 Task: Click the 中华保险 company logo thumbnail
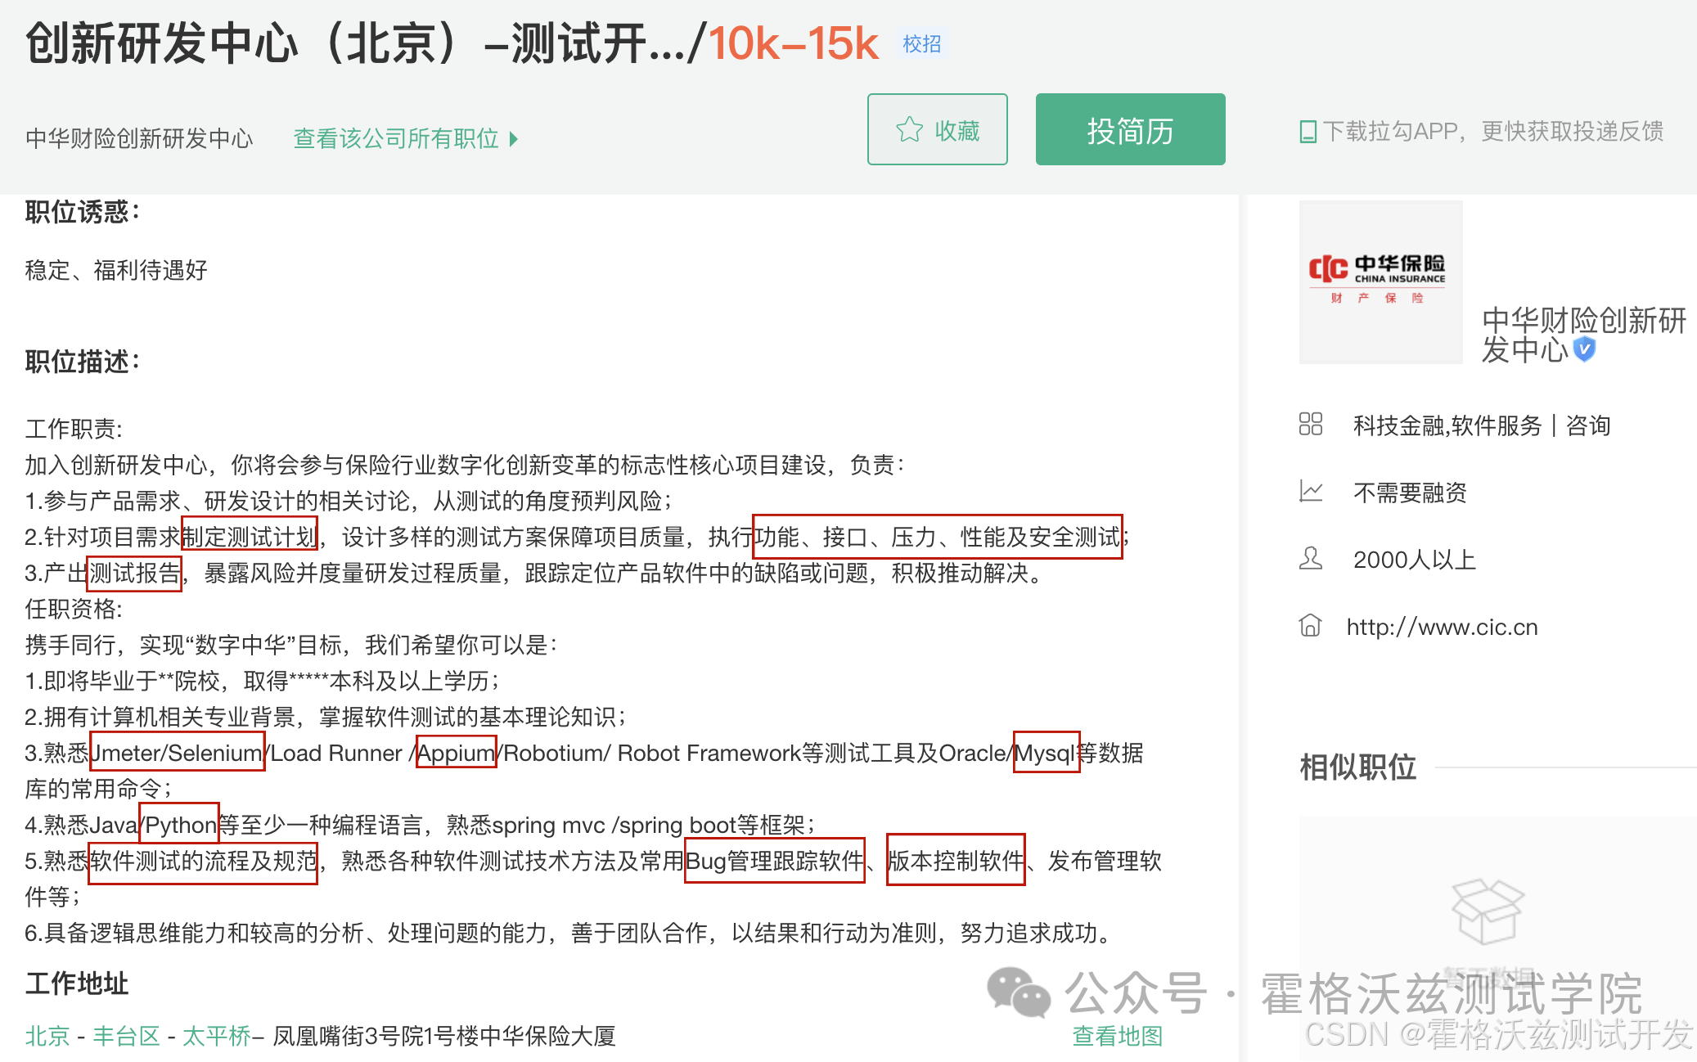click(x=1380, y=281)
